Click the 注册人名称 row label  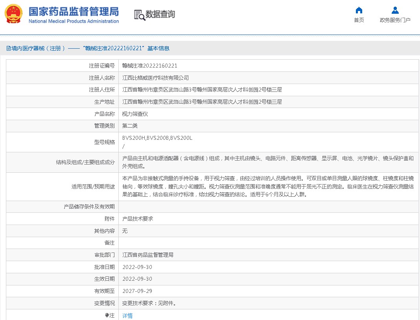click(x=102, y=78)
